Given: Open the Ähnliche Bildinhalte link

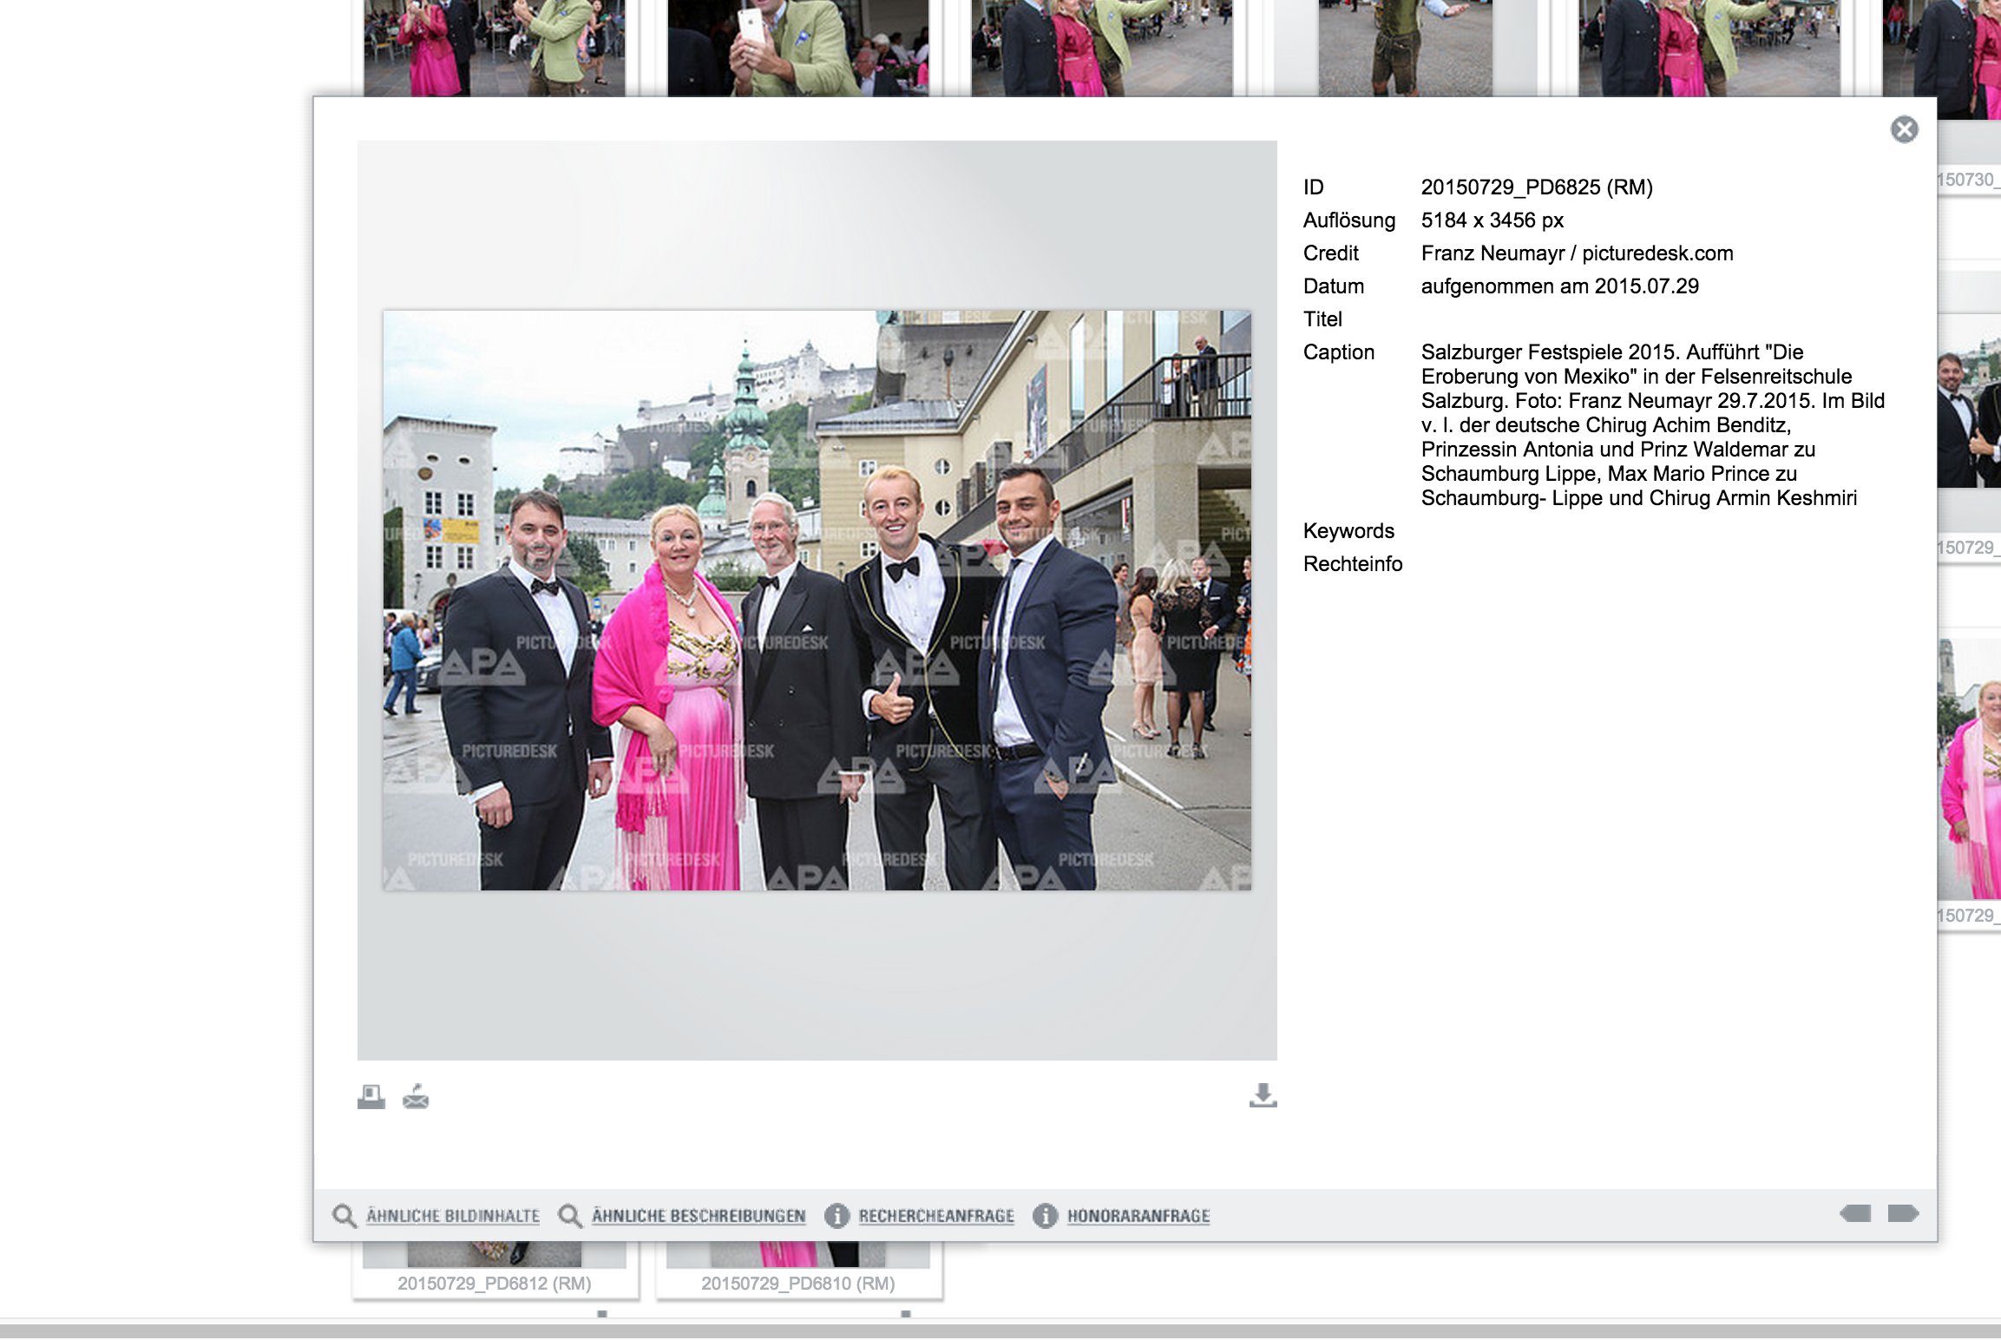Looking at the screenshot, I should point(452,1216).
